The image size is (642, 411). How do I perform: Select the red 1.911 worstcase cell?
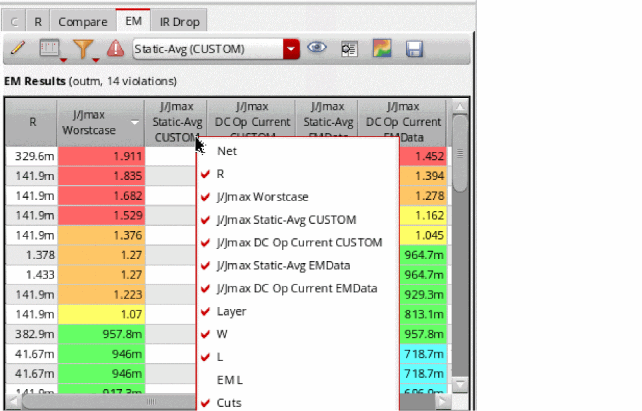[x=101, y=157]
